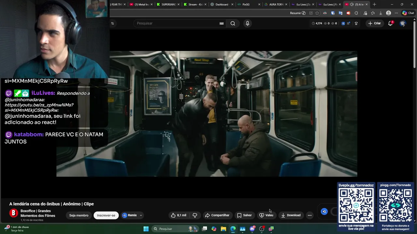Open Boxoffice channel avatar
Screen dimensions: 417x234
coord(13,213)
